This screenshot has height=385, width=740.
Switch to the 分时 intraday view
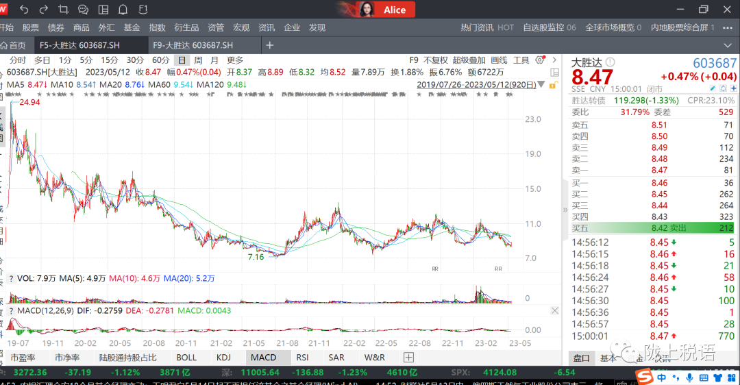tap(17, 60)
